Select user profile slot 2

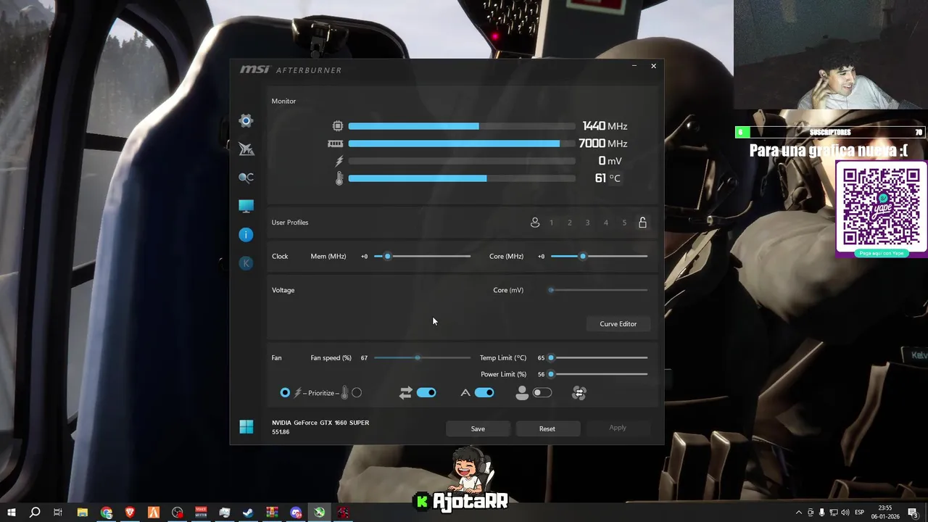click(569, 223)
